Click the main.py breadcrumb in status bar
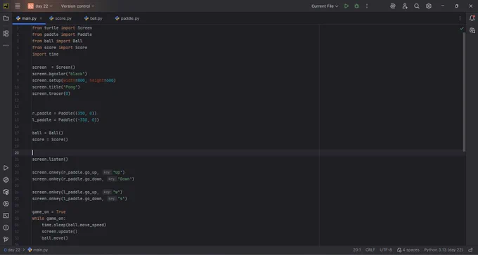The image size is (478, 255). [x=38, y=250]
